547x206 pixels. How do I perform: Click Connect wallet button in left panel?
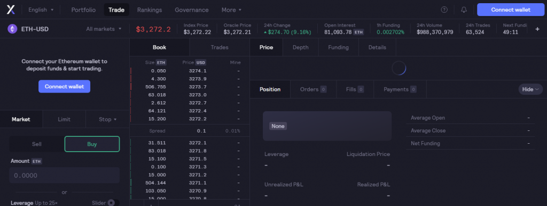tap(64, 87)
